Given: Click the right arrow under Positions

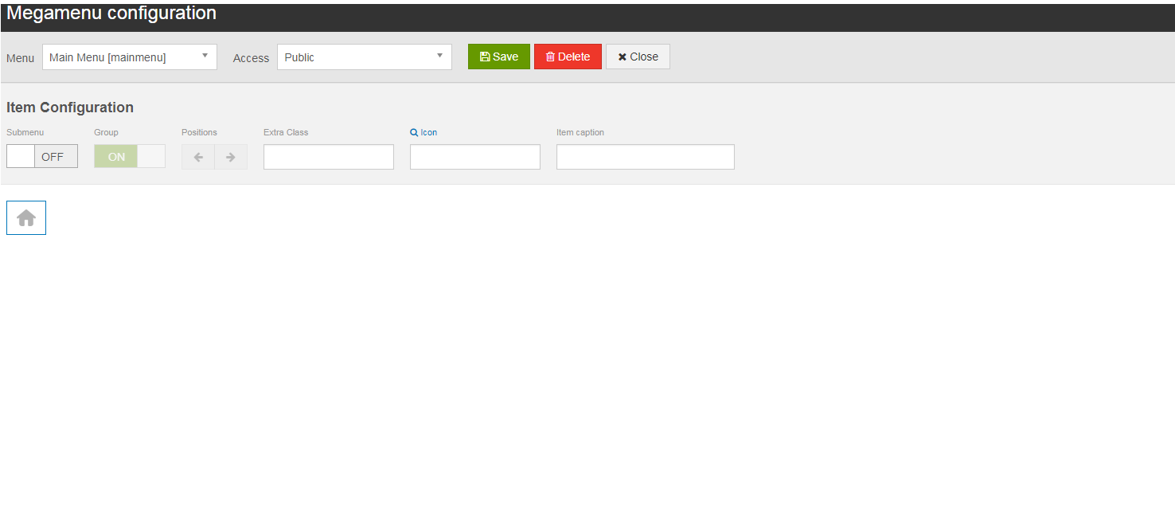Looking at the screenshot, I should pyautogui.click(x=231, y=156).
